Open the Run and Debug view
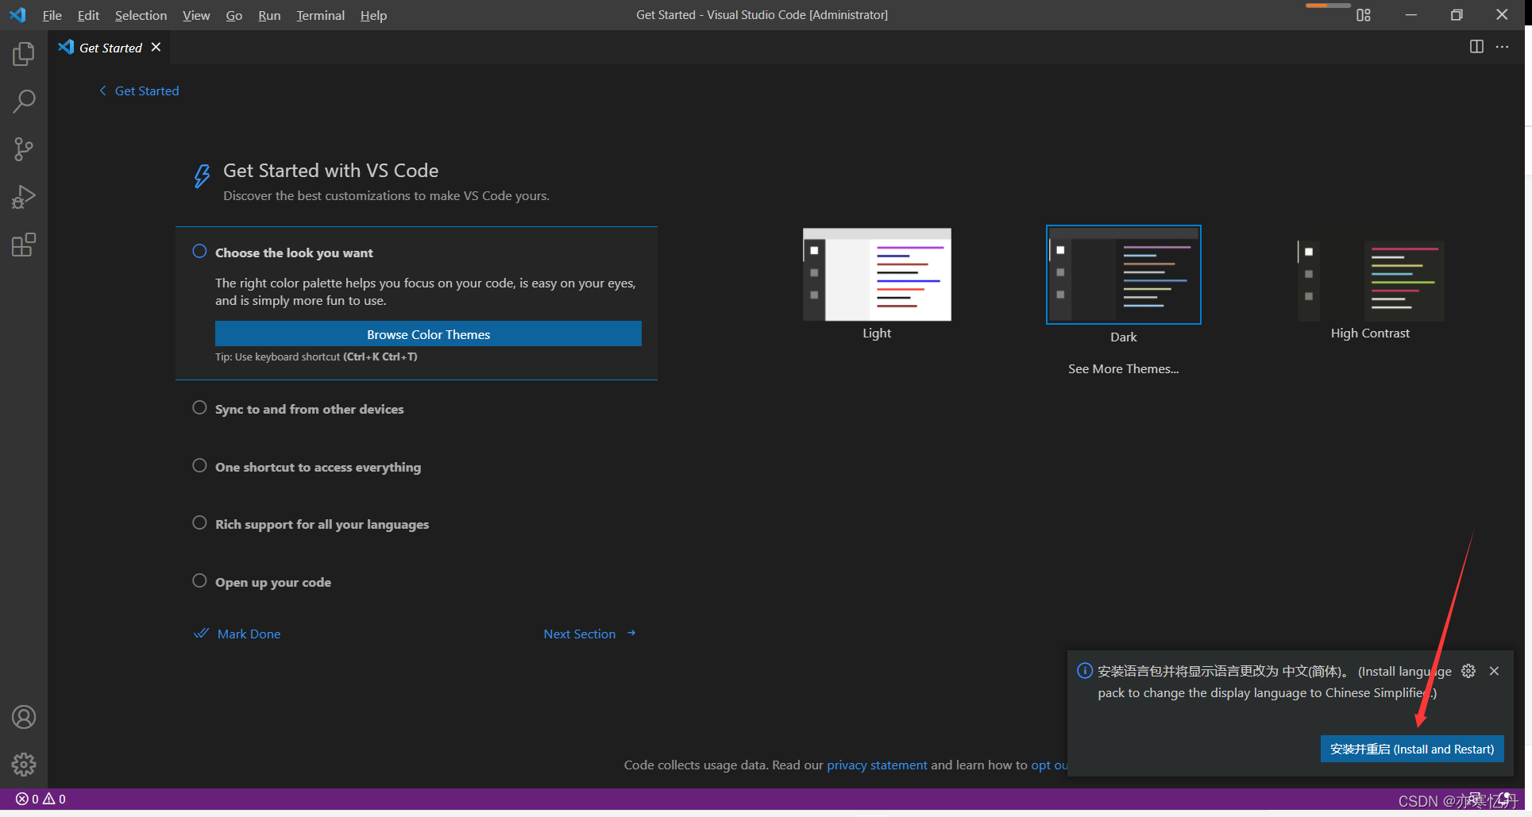1532x817 pixels. tap(24, 197)
